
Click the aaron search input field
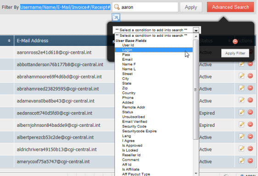point(145,7)
